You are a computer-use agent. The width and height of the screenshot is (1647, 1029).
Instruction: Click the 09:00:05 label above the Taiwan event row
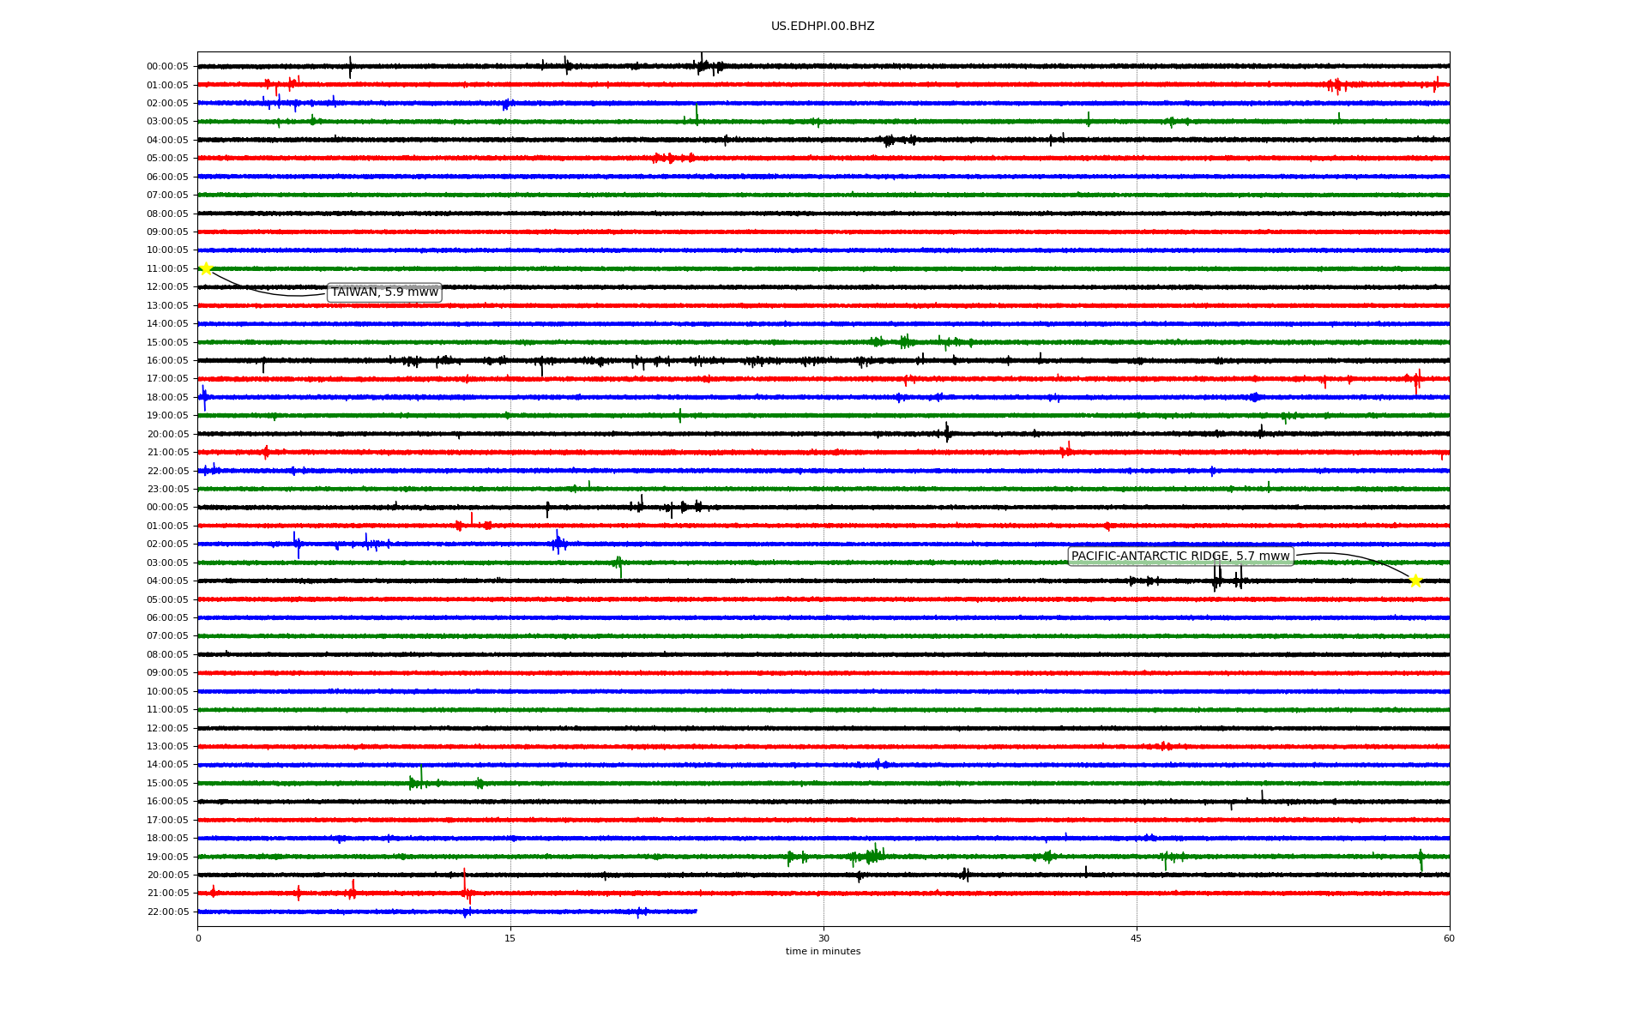pos(167,232)
